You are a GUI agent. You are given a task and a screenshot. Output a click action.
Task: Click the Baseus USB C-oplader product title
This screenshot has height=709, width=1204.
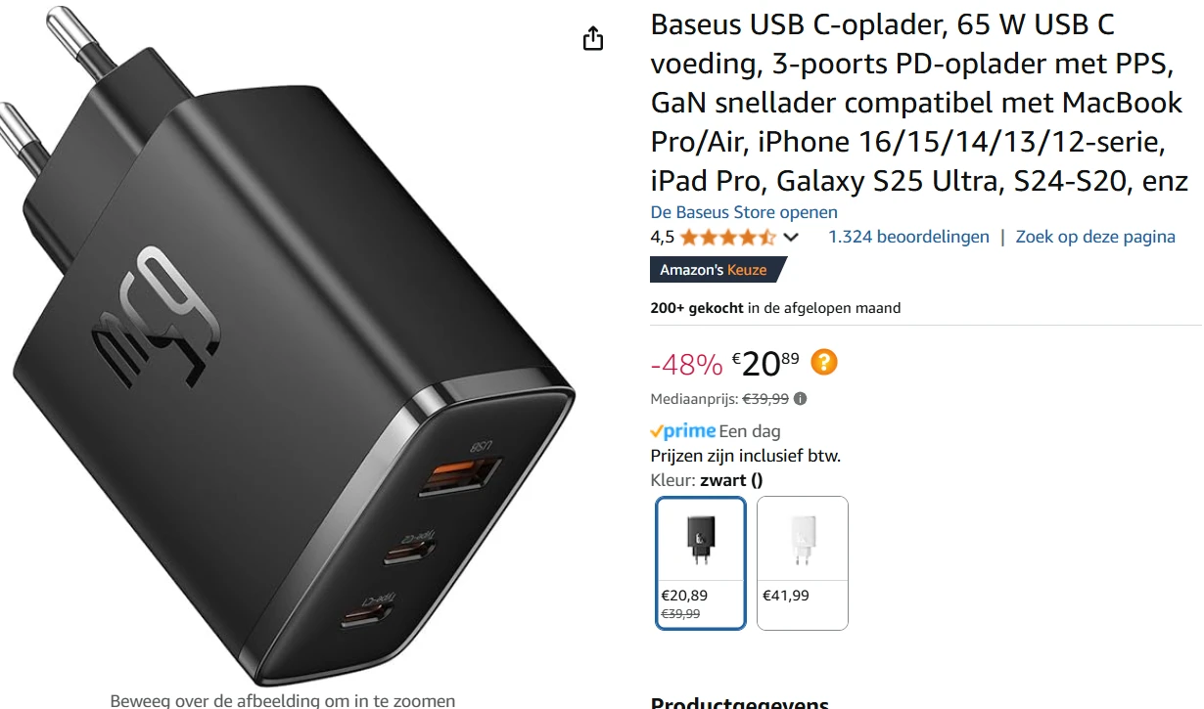coord(919,103)
